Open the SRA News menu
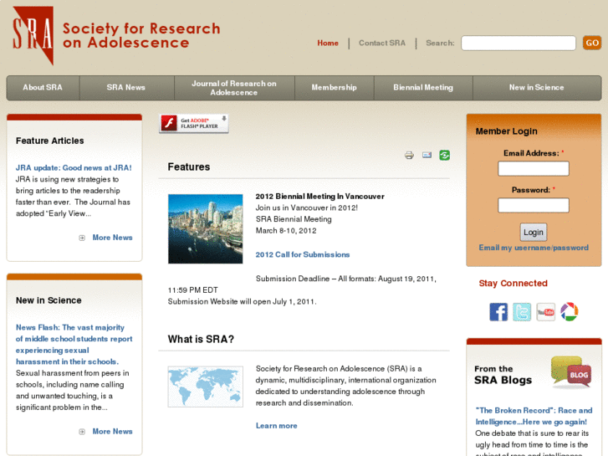This screenshot has height=456, width=608. [x=126, y=88]
